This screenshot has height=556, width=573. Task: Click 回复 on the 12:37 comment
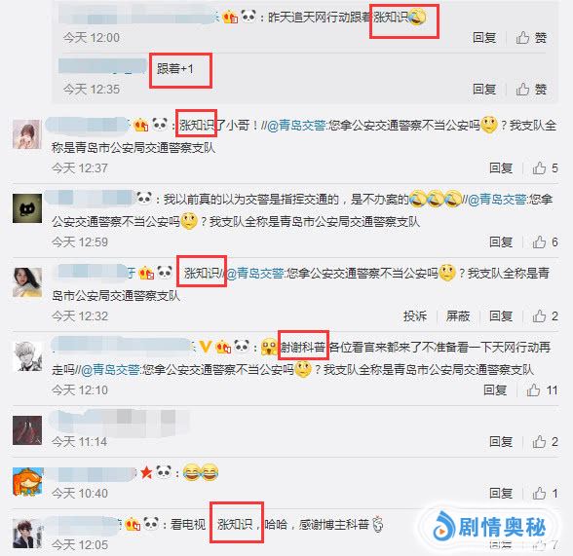pyautogui.click(x=501, y=168)
